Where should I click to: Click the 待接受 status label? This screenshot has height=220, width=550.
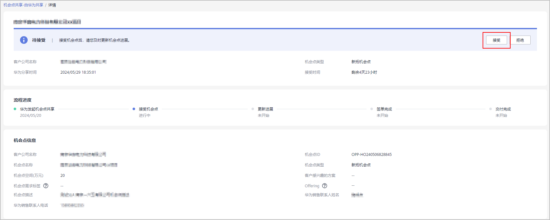(39, 40)
